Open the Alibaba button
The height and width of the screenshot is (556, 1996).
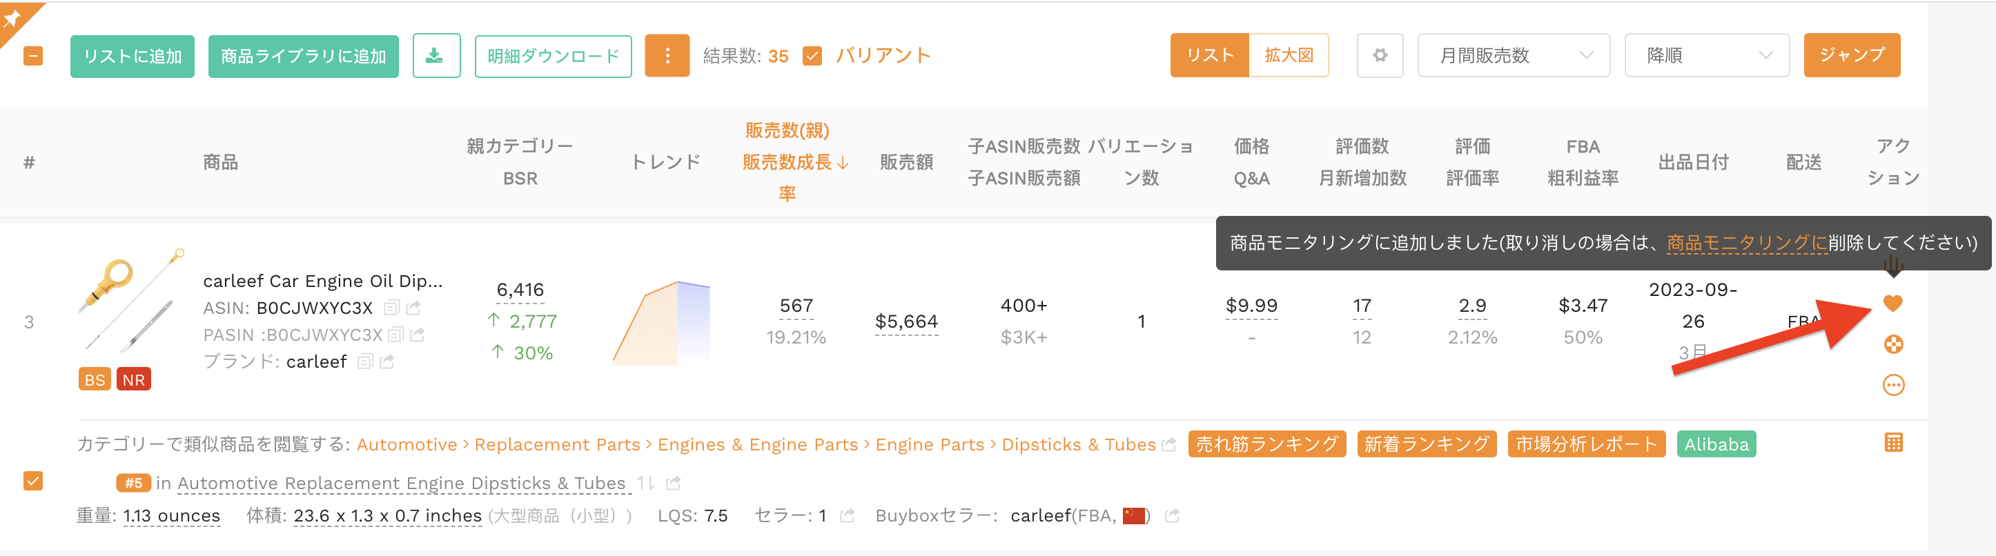click(x=1716, y=444)
